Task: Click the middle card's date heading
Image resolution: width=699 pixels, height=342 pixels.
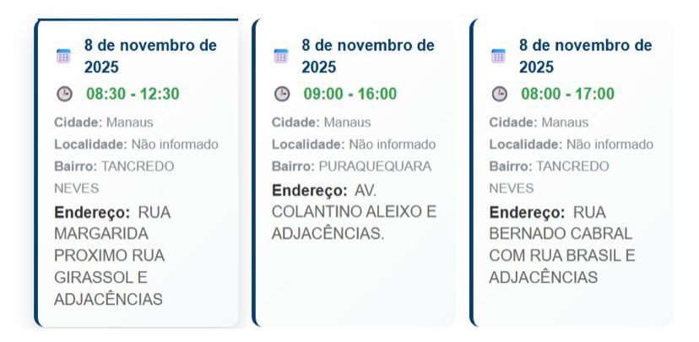Action: tap(368, 56)
